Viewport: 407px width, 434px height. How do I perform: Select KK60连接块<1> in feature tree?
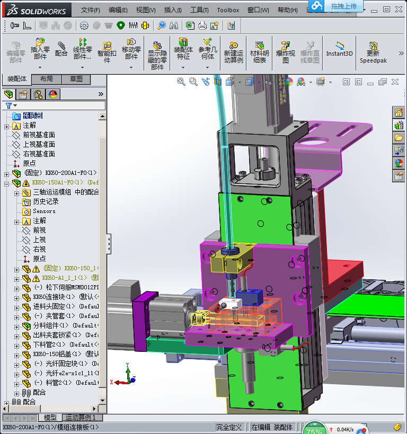coord(54,297)
